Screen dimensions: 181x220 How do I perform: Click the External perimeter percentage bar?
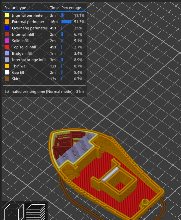[x=66, y=22]
